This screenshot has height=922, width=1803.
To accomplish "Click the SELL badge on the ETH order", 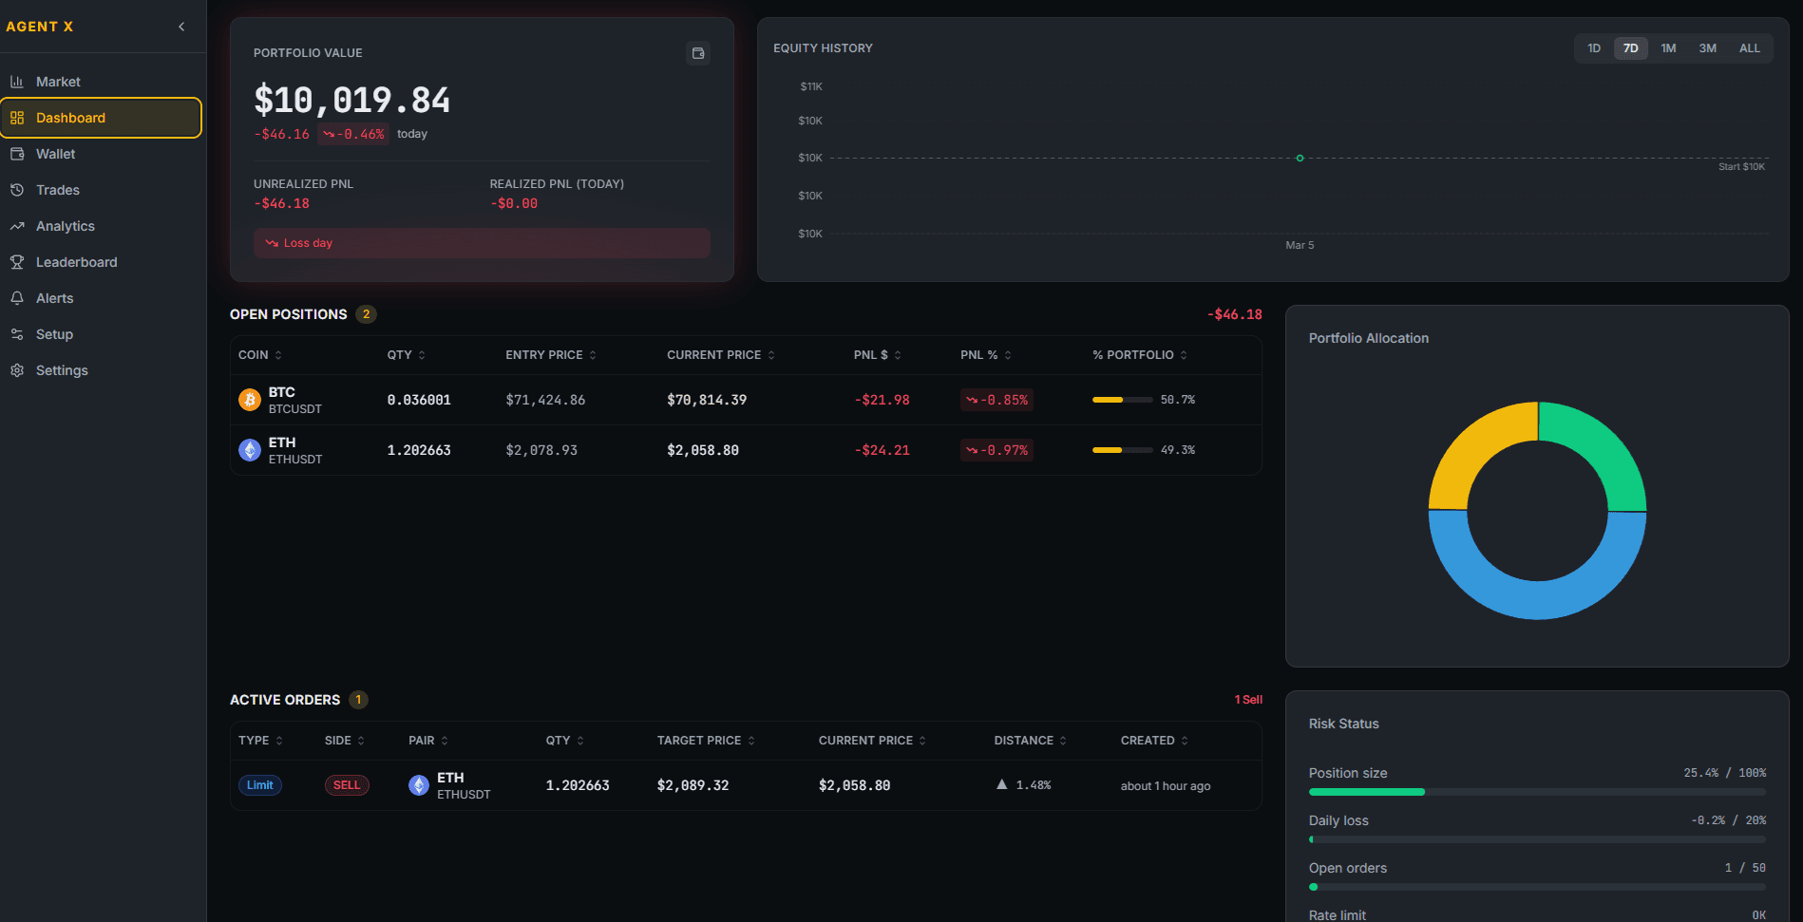I will pyautogui.click(x=346, y=785).
